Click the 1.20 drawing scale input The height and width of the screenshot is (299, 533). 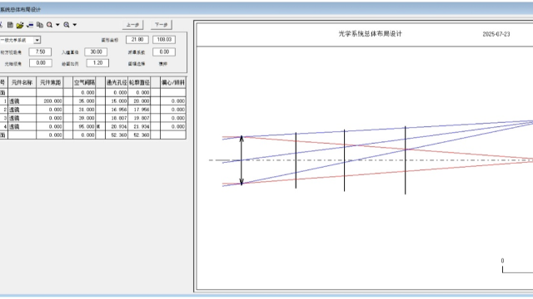tap(97, 63)
